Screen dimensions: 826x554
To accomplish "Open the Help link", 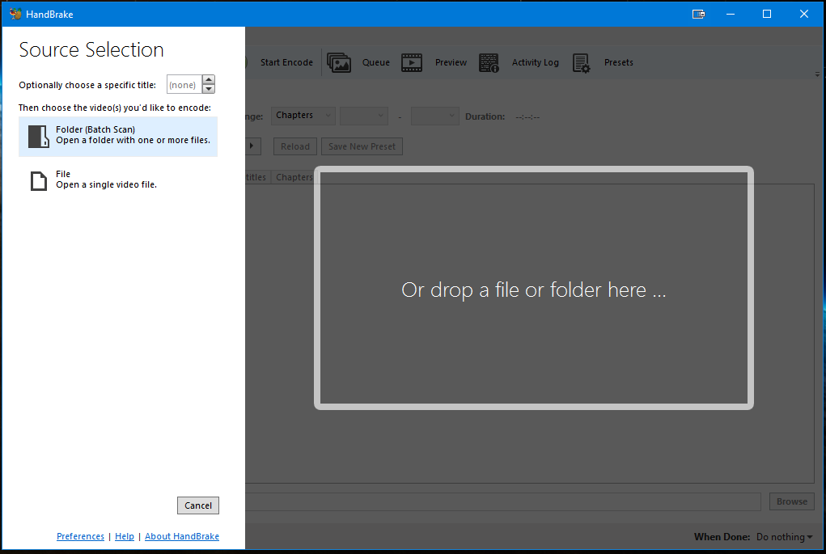I will pyautogui.click(x=125, y=536).
